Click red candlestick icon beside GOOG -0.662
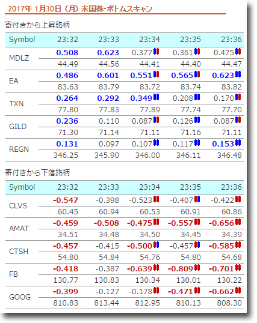Image resolution: width=257 pixels, height=323 pixels. click(238, 291)
